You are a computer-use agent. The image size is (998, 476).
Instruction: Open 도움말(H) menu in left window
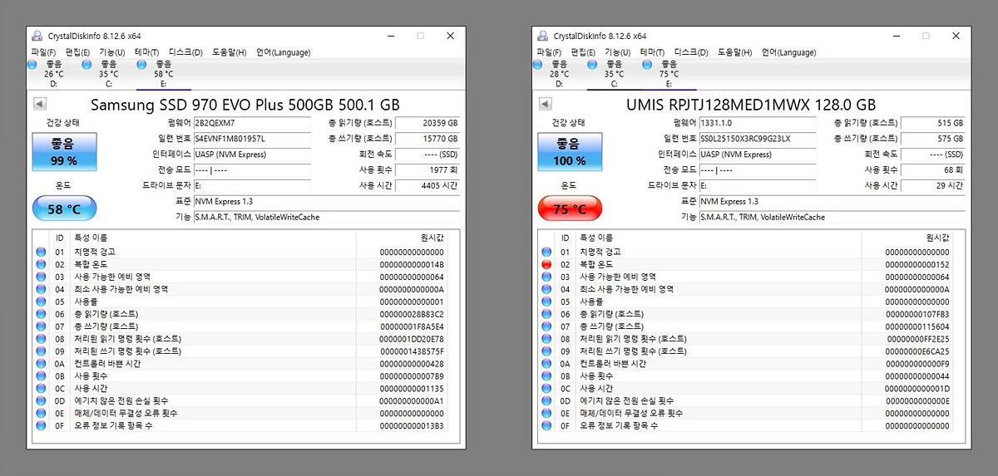229,52
